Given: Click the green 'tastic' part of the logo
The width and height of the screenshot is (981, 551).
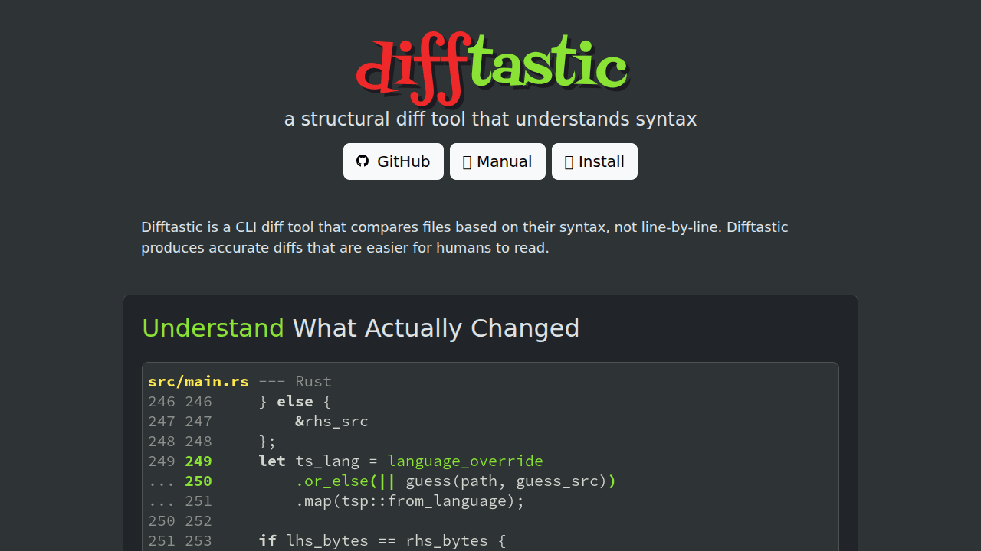Looking at the screenshot, I should (552, 65).
